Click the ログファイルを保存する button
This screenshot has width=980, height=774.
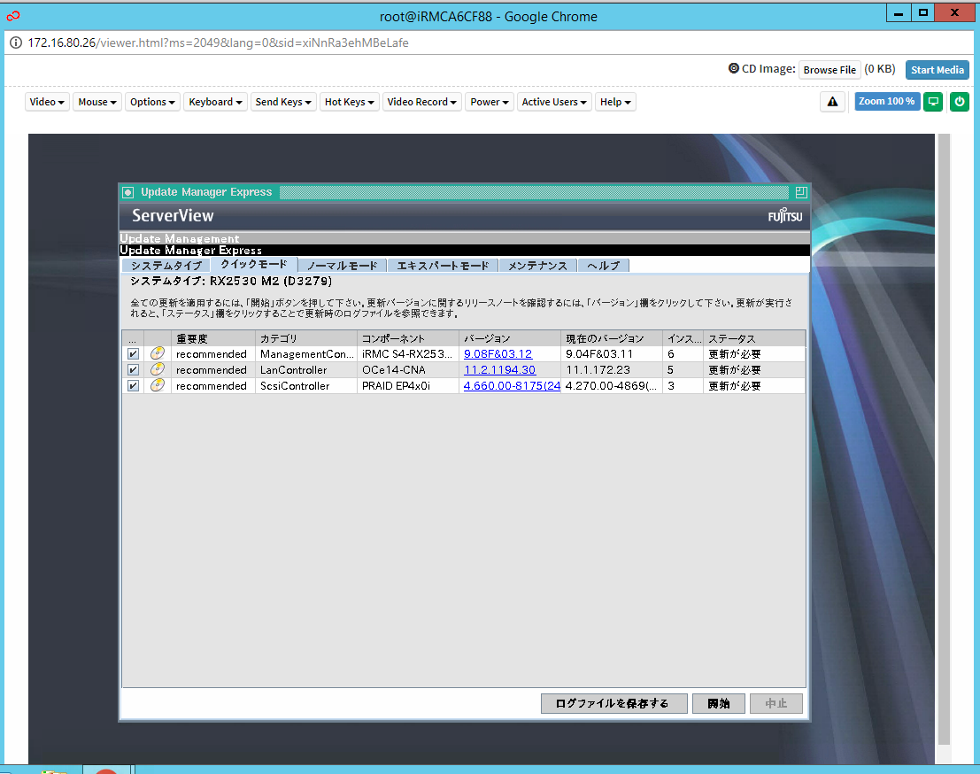(613, 703)
